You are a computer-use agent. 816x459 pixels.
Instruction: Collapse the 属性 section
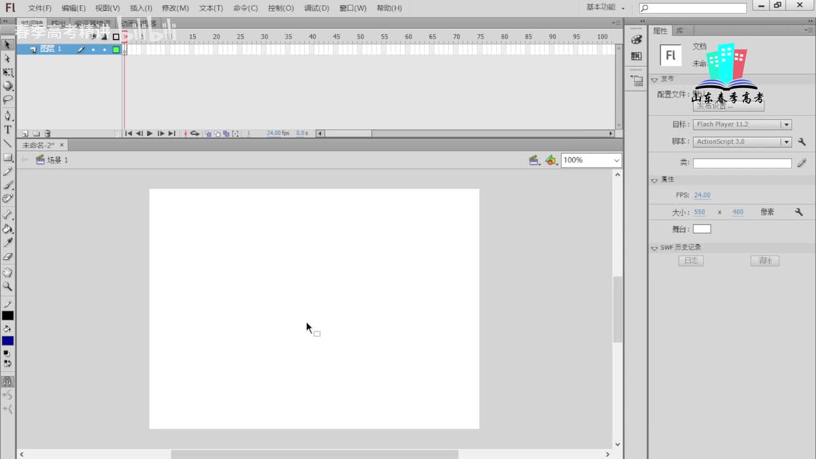[654, 180]
